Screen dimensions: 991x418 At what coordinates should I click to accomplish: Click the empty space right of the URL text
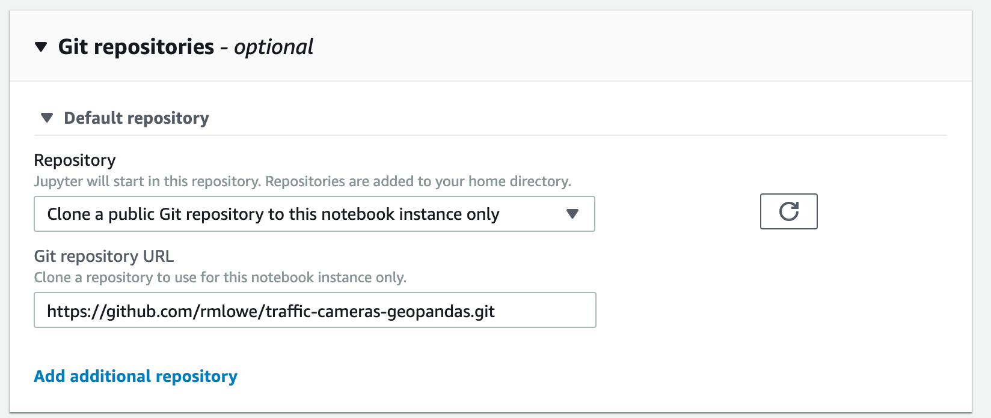point(544,310)
